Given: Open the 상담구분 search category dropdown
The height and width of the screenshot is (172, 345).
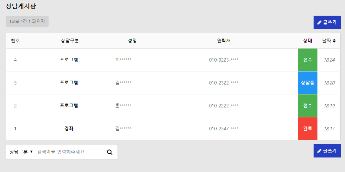Looking at the screenshot, I should [21, 152].
